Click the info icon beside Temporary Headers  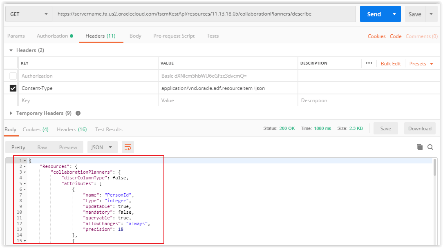click(78, 113)
